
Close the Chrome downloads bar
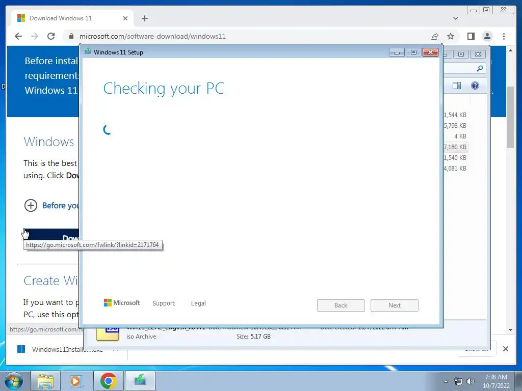505,349
